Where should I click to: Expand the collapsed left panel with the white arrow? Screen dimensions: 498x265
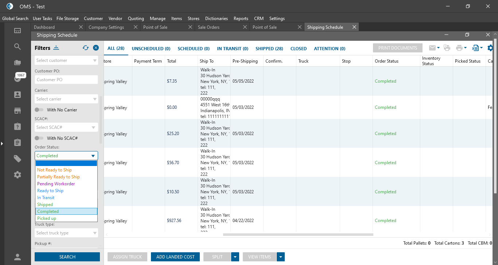(2, 144)
